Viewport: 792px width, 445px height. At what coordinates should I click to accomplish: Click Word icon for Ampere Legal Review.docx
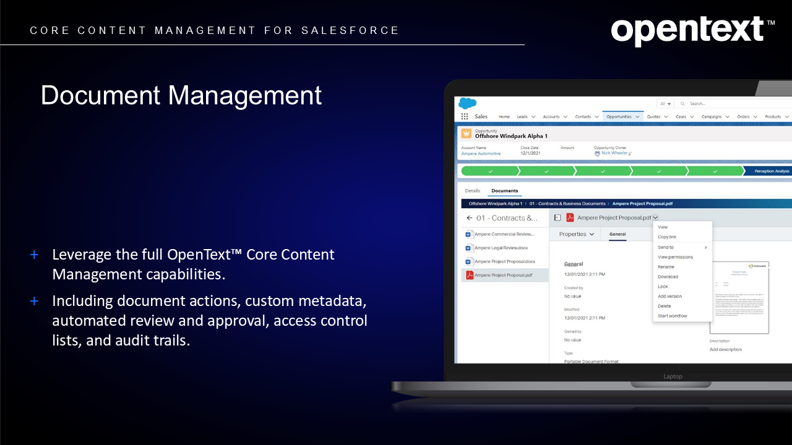pyautogui.click(x=470, y=248)
